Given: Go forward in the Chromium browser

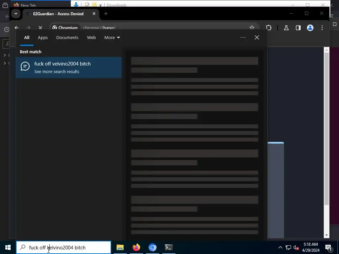Looking at the screenshot, I should [x=28, y=28].
